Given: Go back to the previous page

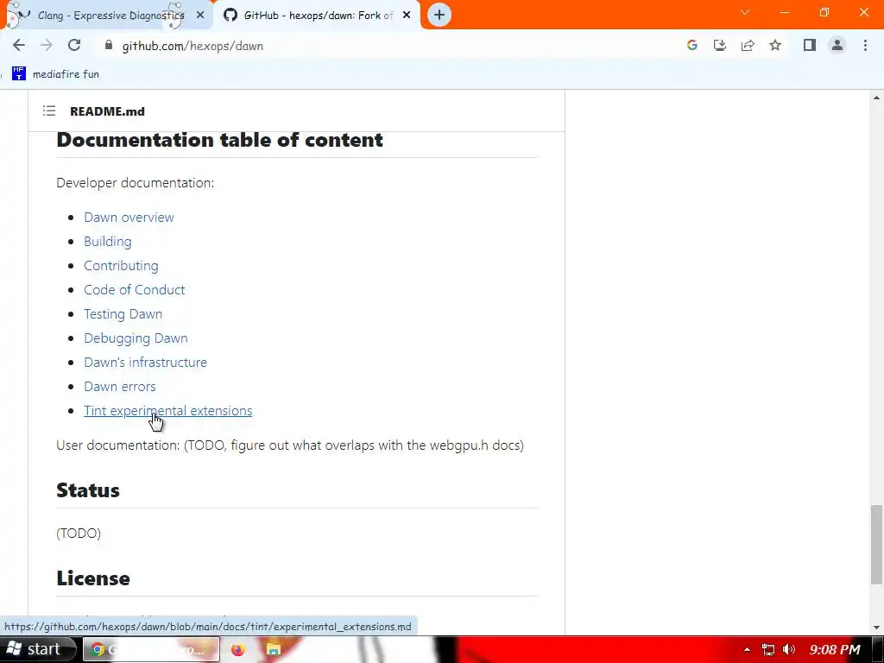Looking at the screenshot, I should tap(19, 46).
